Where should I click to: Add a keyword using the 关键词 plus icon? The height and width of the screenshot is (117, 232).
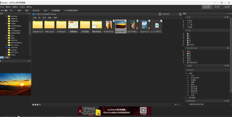(x=225, y=66)
